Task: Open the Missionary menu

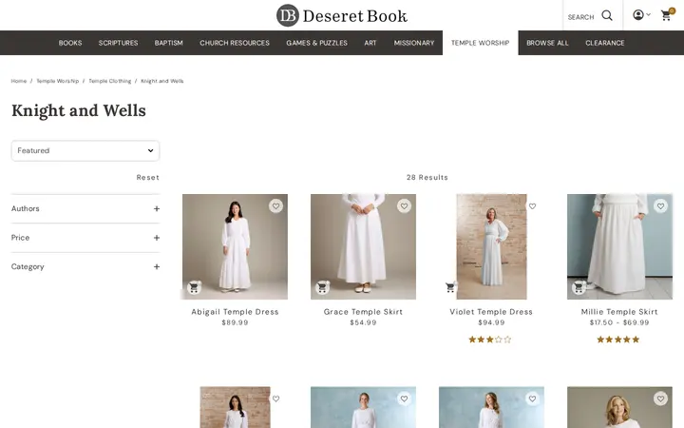Action: pos(414,43)
